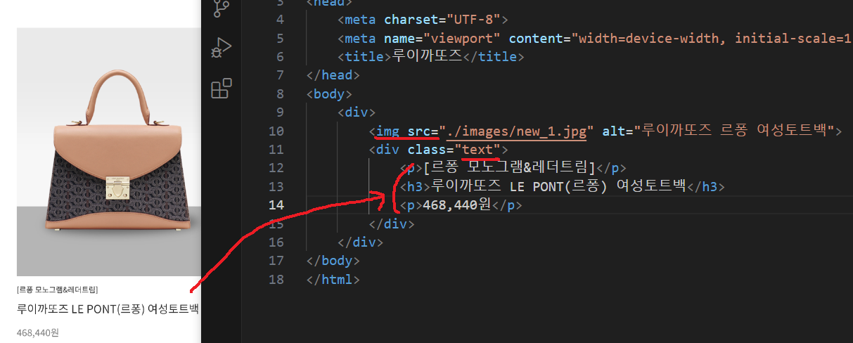Click the <p>[르퐁 모노그램&레더트림]</p> code line
Screen dimensions: 853x343
tap(513, 168)
